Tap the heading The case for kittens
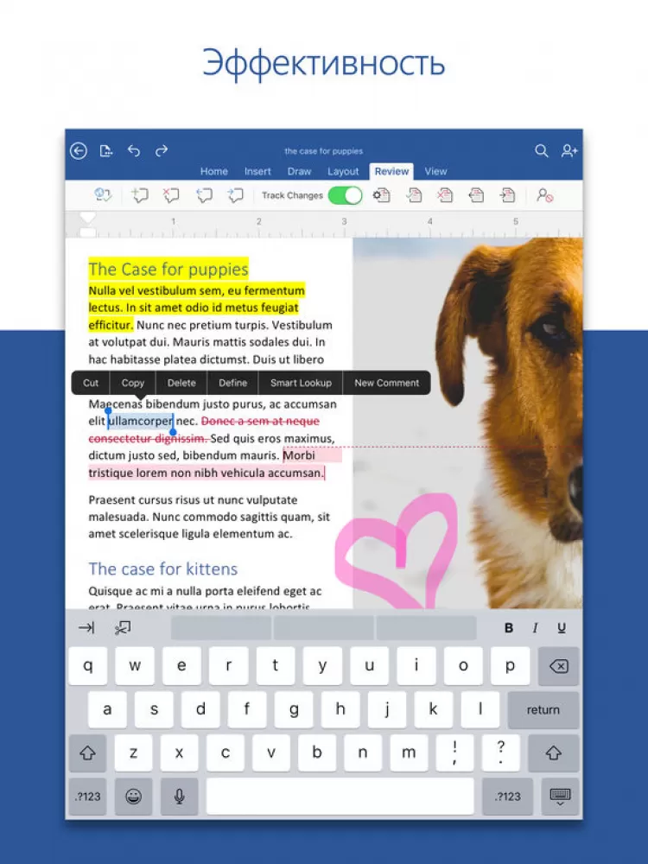Screen dimensions: 648x864 coord(163,569)
